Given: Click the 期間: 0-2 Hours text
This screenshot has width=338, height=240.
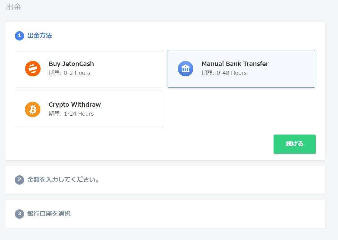Looking at the screenshot, I should (69, 73).
